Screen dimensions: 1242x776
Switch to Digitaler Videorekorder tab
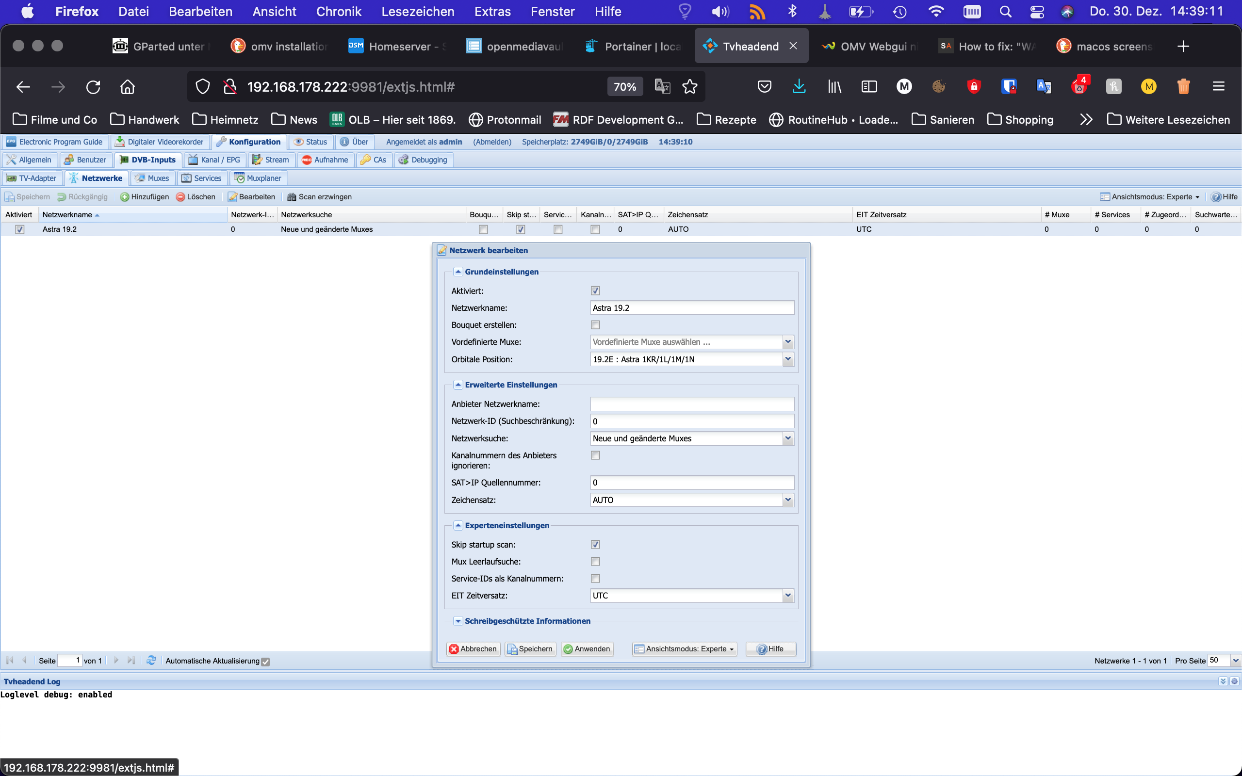[160, 142]
